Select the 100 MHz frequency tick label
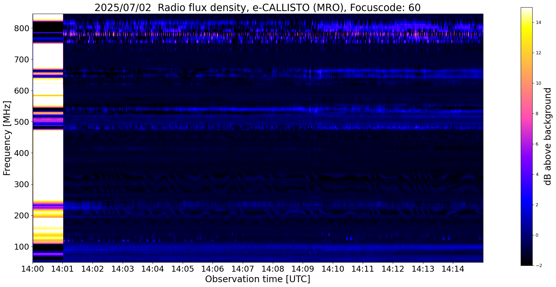 (x=21, y=247)
